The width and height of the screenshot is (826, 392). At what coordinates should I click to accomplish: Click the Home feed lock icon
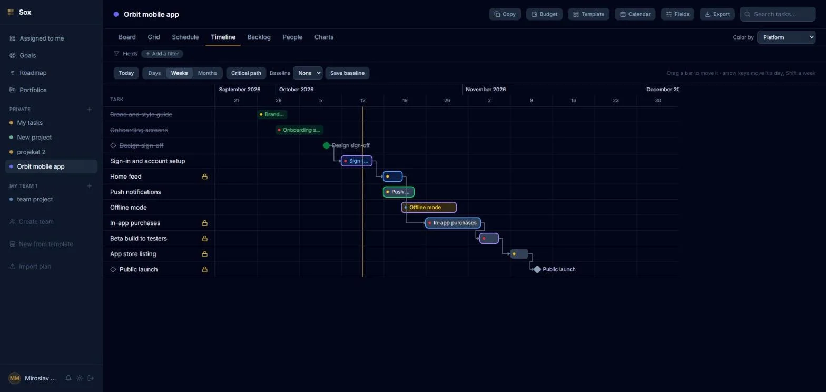click(205, 177)
